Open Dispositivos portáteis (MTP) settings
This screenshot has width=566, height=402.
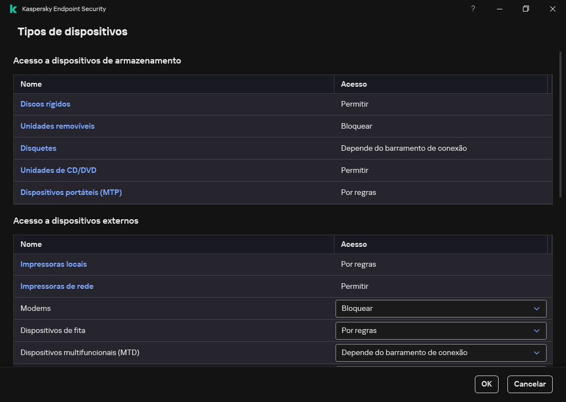[x=71, y=192]
